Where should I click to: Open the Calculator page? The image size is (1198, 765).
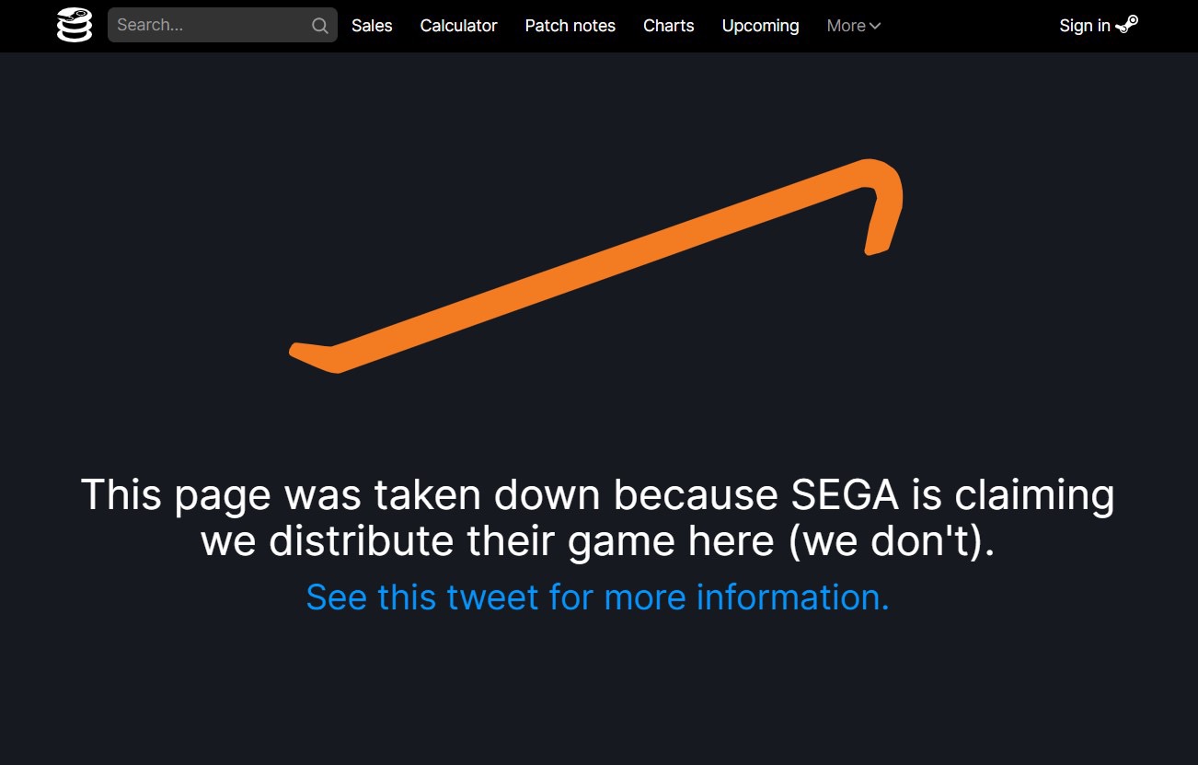click(x=458, y=26)
